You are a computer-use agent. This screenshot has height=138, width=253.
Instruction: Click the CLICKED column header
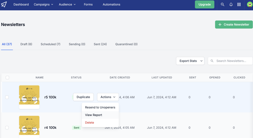pyautogui.click(x=239, y=78)
